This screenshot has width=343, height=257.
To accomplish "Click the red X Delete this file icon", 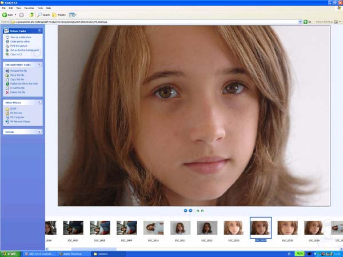I will click(7, 92).
